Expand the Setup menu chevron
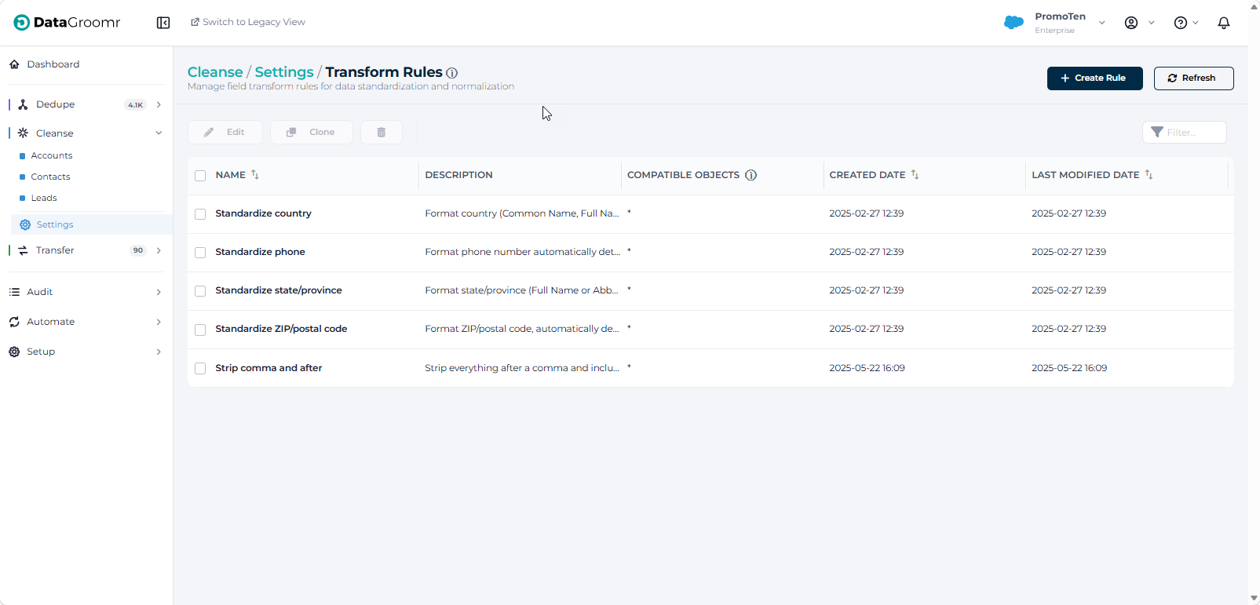 159,352
